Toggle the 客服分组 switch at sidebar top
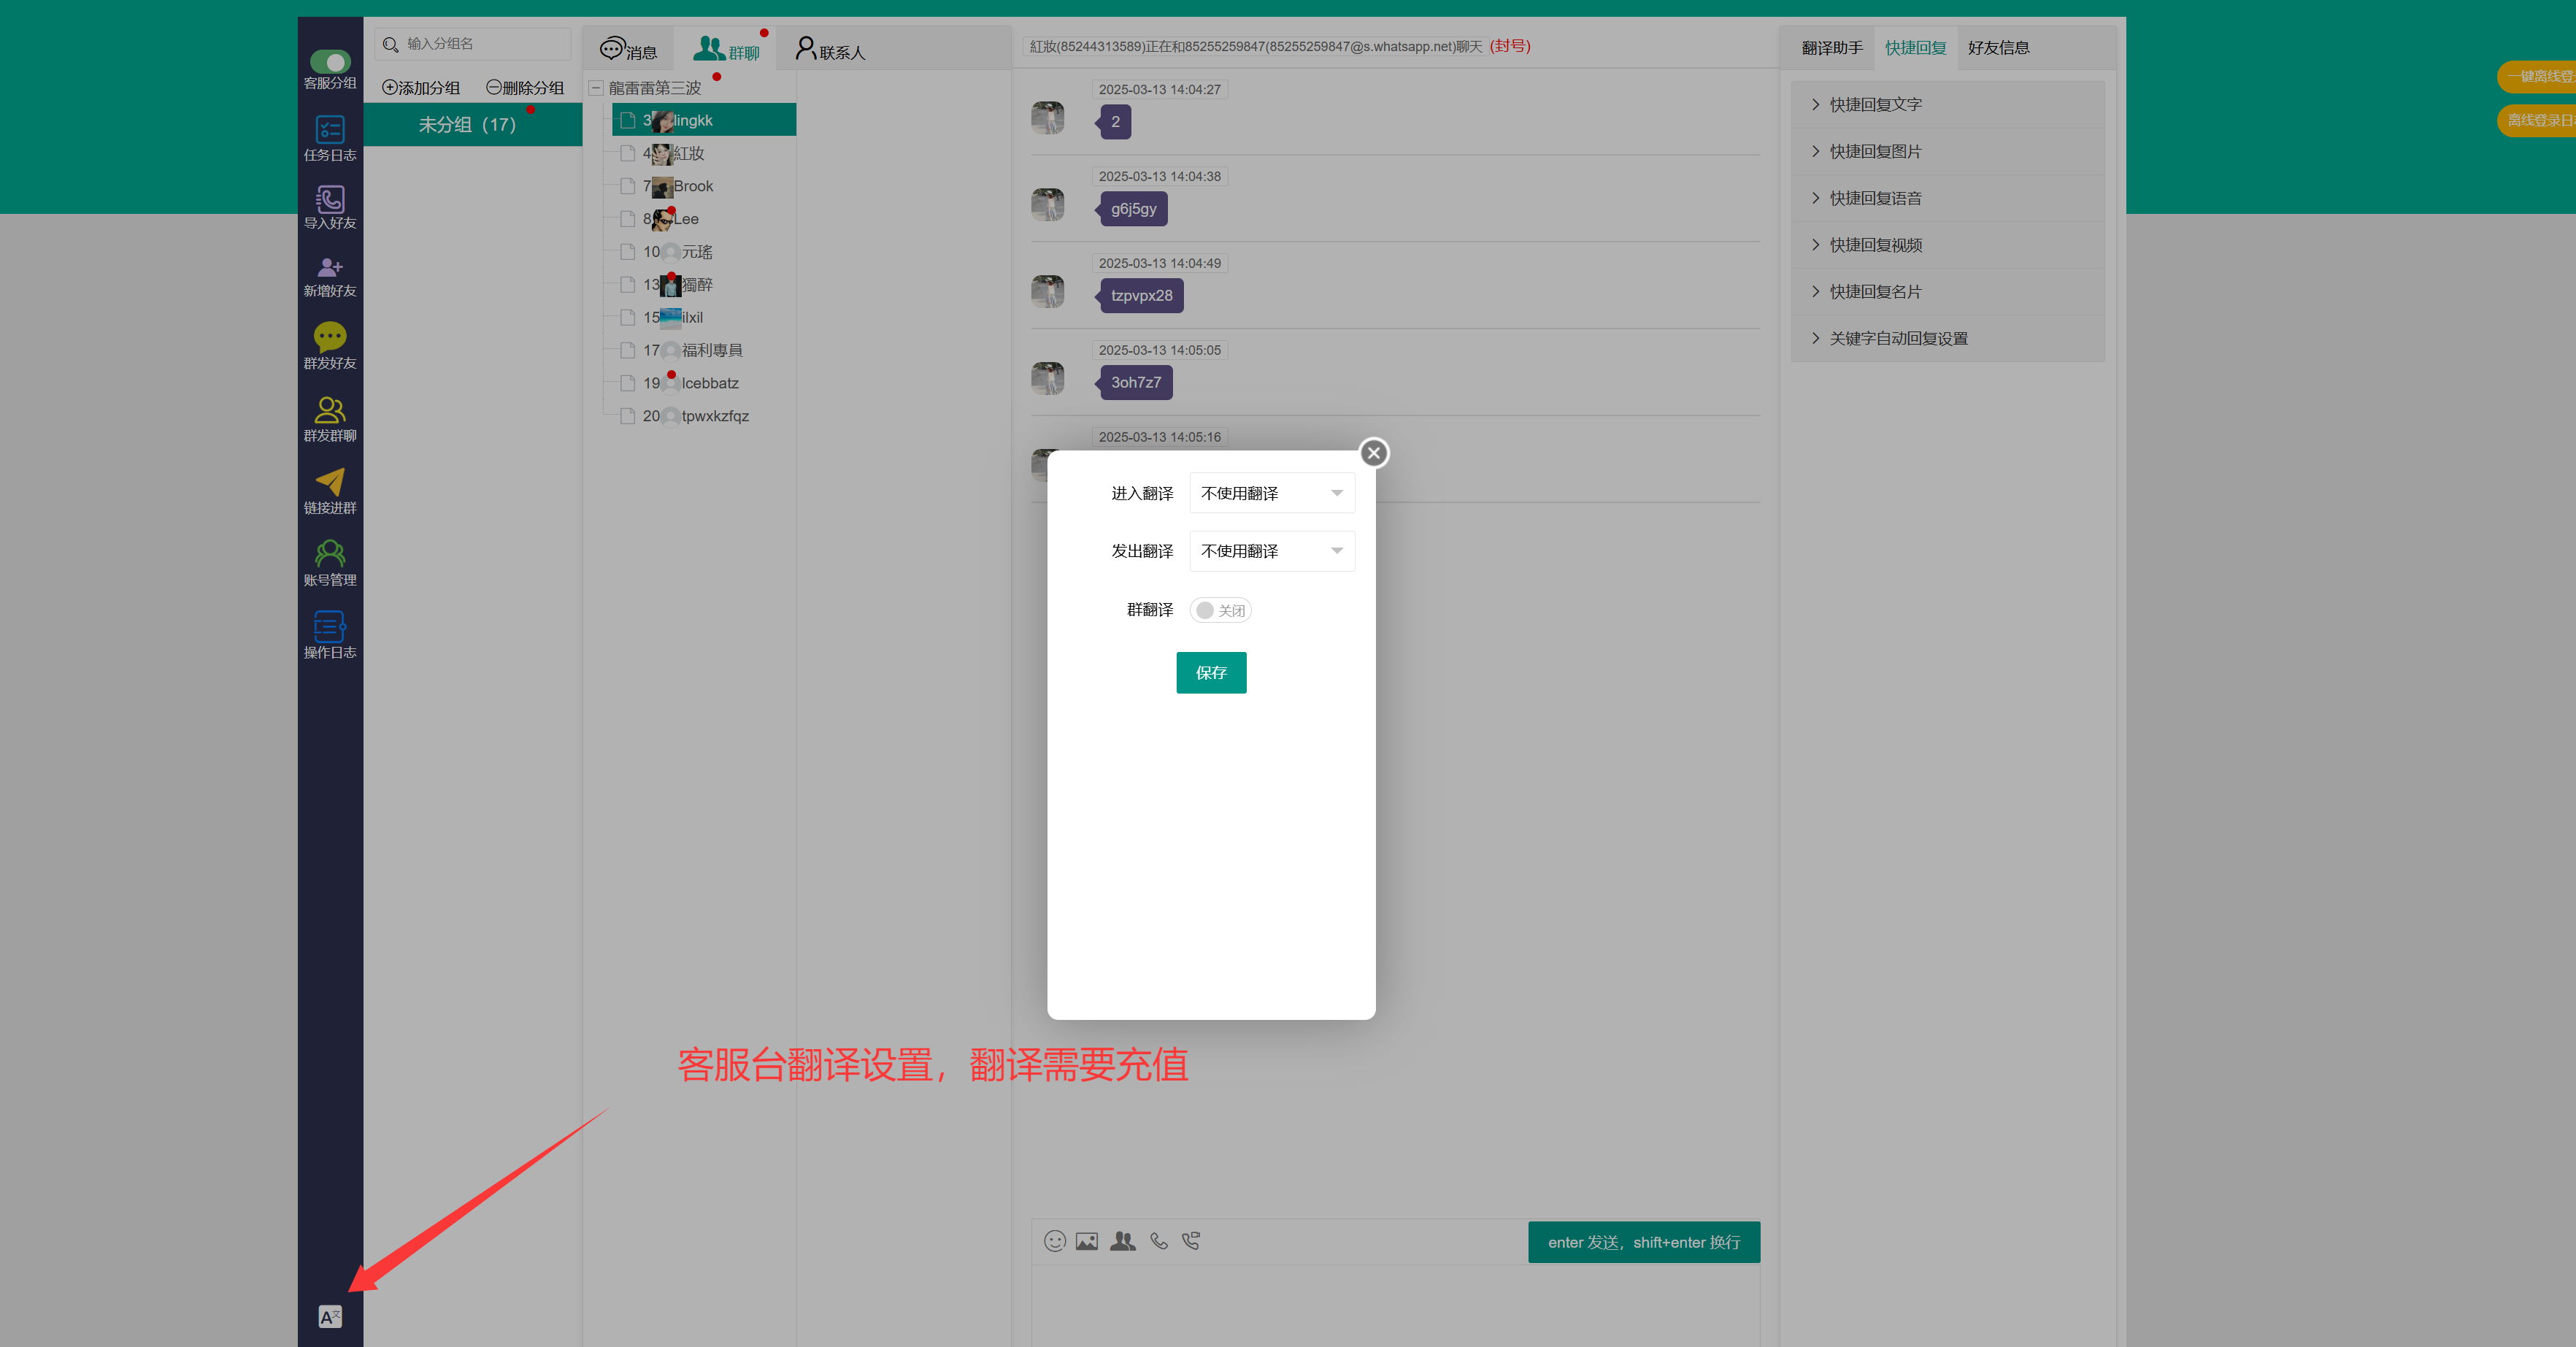This screenshot has height=1347, width=2576. tap(330, 62)
